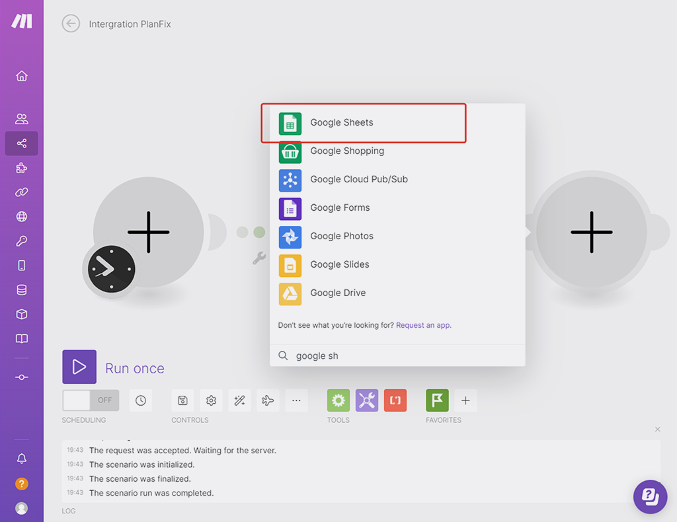677x522 pixels.
Task: Open the Docs book icon
Action: coord(22,339)
